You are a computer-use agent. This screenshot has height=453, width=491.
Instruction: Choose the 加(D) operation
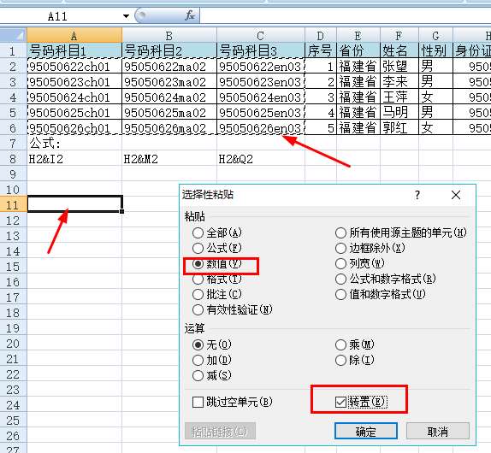pyautogui.click(x=212, y=360)
